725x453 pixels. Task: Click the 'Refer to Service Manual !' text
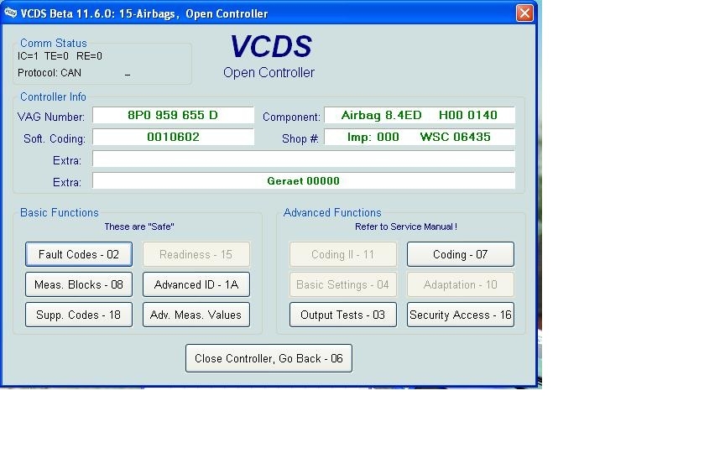pyautogui.click(x=406, y=226)
